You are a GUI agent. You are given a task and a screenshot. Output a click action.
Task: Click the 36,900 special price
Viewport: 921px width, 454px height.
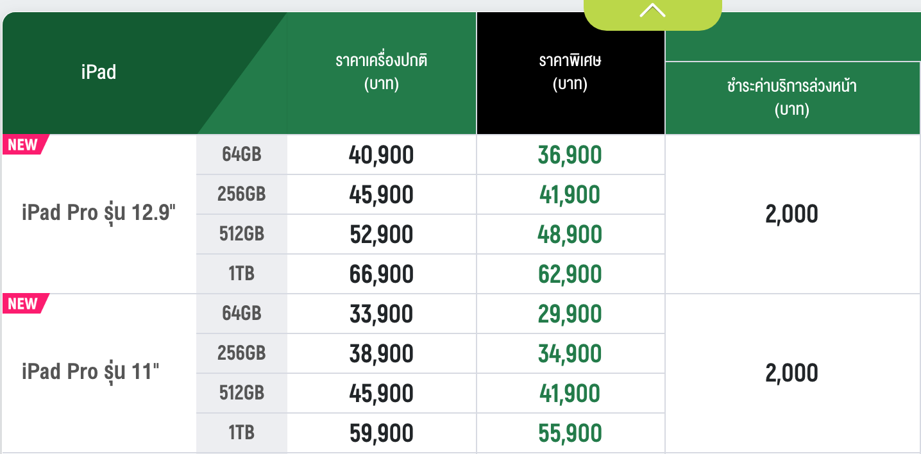click(570, 155)
